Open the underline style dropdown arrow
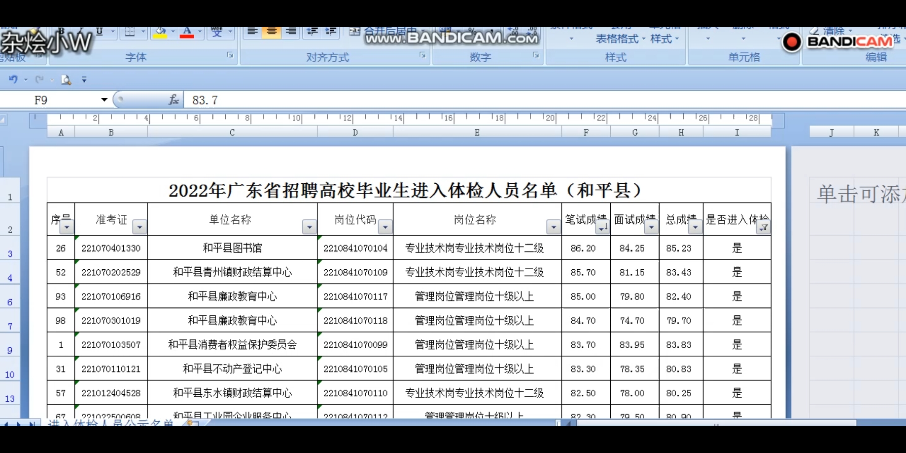 [112, 32]
